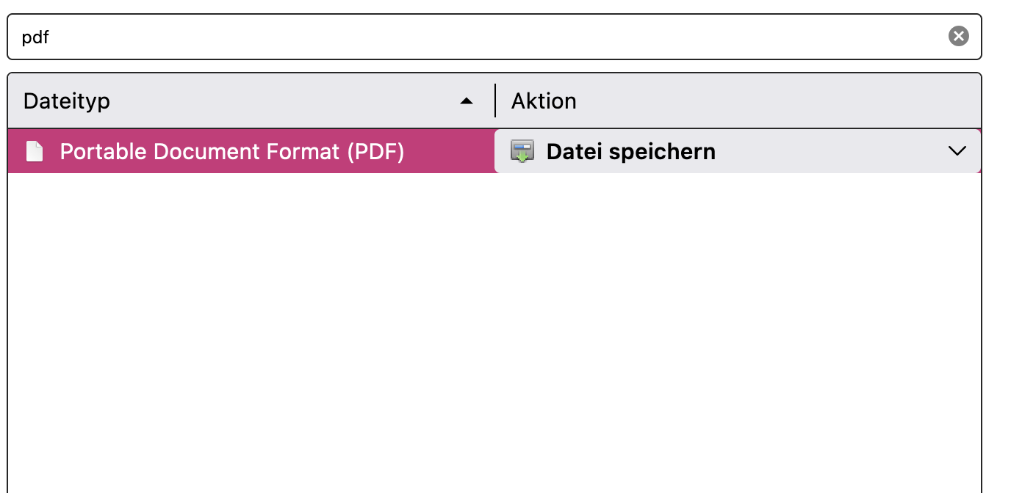
Task: Click the column divider between Dateityp and Aktion
Action: pos(495,101)
